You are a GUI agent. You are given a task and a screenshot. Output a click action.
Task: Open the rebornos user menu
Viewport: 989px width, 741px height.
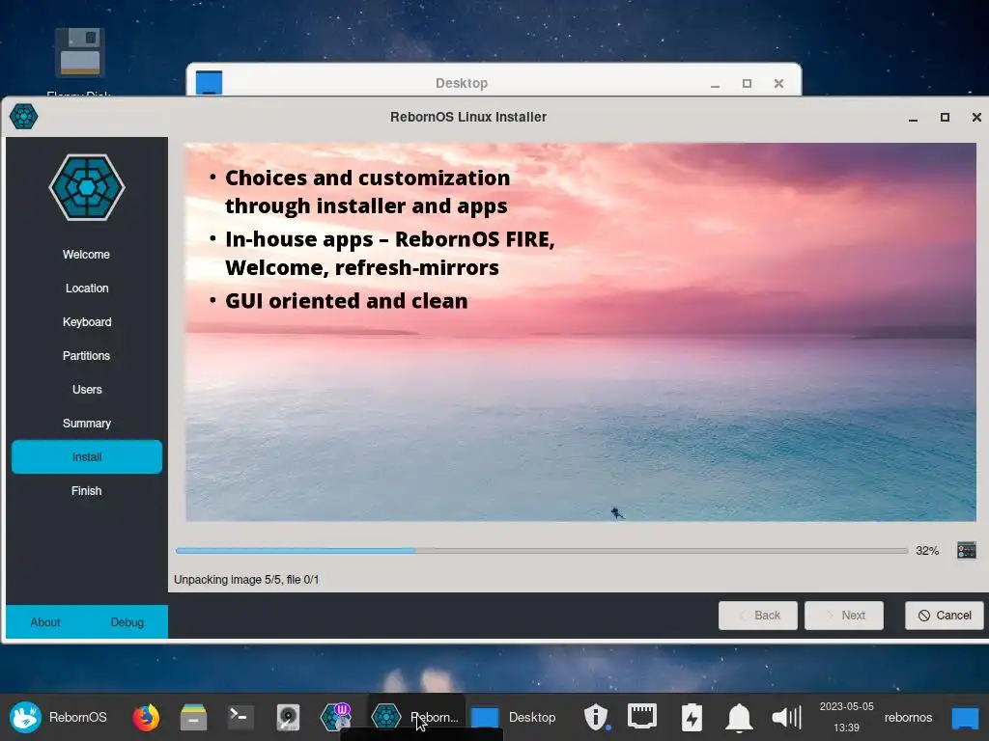pos(908,717)
